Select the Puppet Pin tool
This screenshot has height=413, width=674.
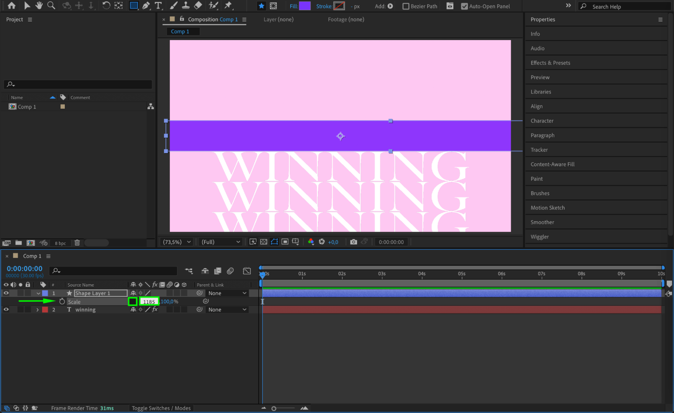click(228, 6)
